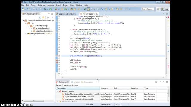The height and width of the screenshot is (107, 191).
Task: Click the Problems view focus toolbar icon
Action: 156,82
